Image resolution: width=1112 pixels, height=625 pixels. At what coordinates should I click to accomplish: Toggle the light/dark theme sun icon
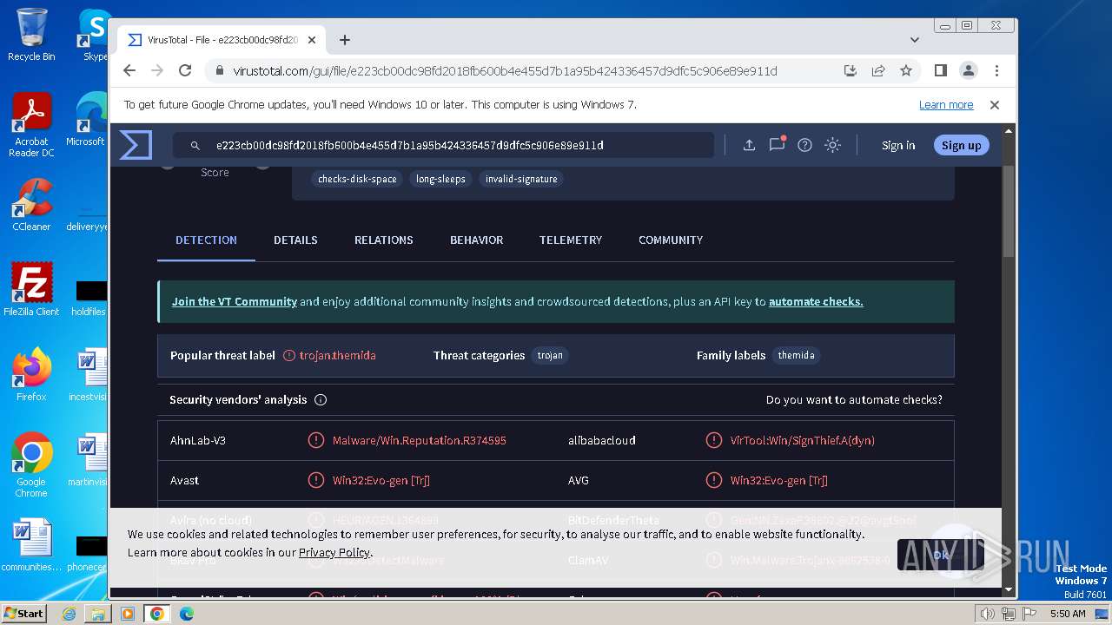[x=832, y=145]
